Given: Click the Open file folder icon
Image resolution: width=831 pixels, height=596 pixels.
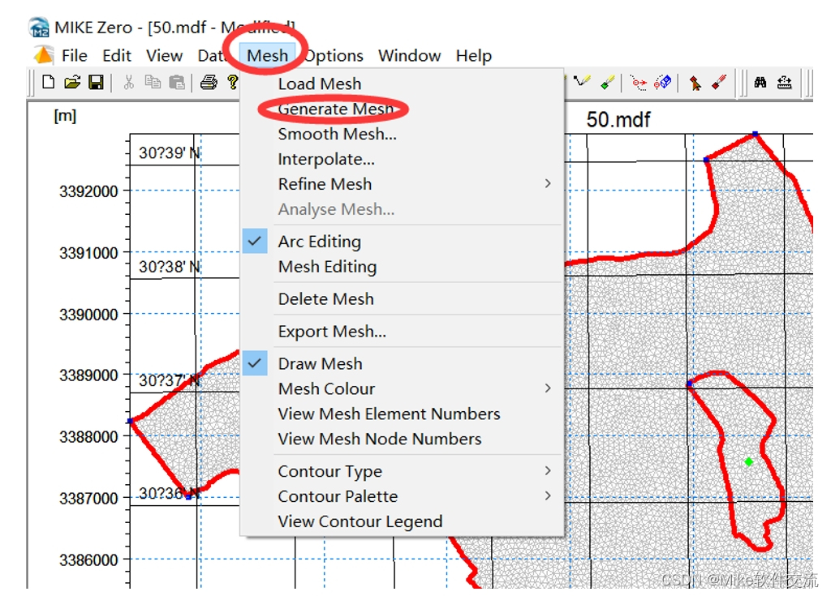Looking at the screenshot, I should pos(72,82).
